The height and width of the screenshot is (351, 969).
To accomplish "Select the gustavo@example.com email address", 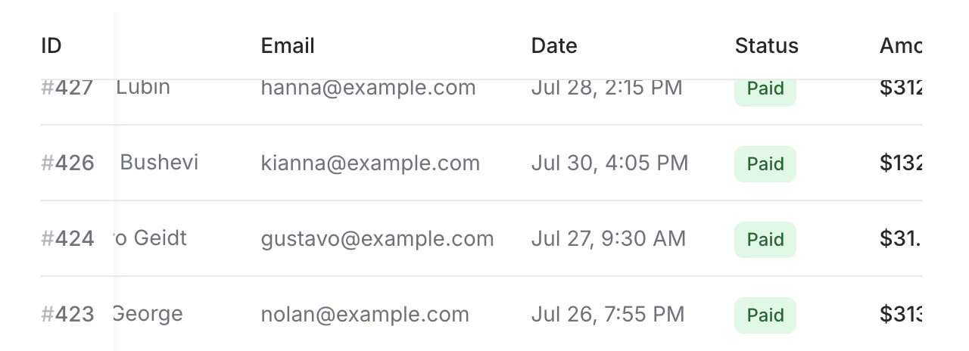I will (377, 239).
